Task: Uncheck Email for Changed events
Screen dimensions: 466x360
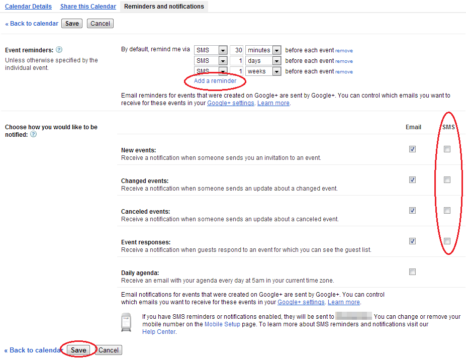Action: click(412, 179)
